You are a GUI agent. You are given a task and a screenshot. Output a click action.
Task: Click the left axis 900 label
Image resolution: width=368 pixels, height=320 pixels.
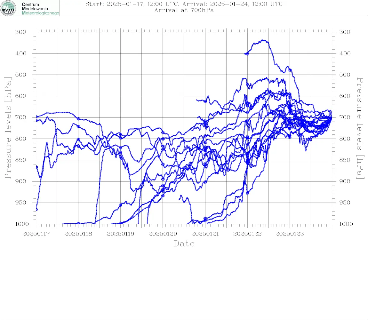pos(21,181)
